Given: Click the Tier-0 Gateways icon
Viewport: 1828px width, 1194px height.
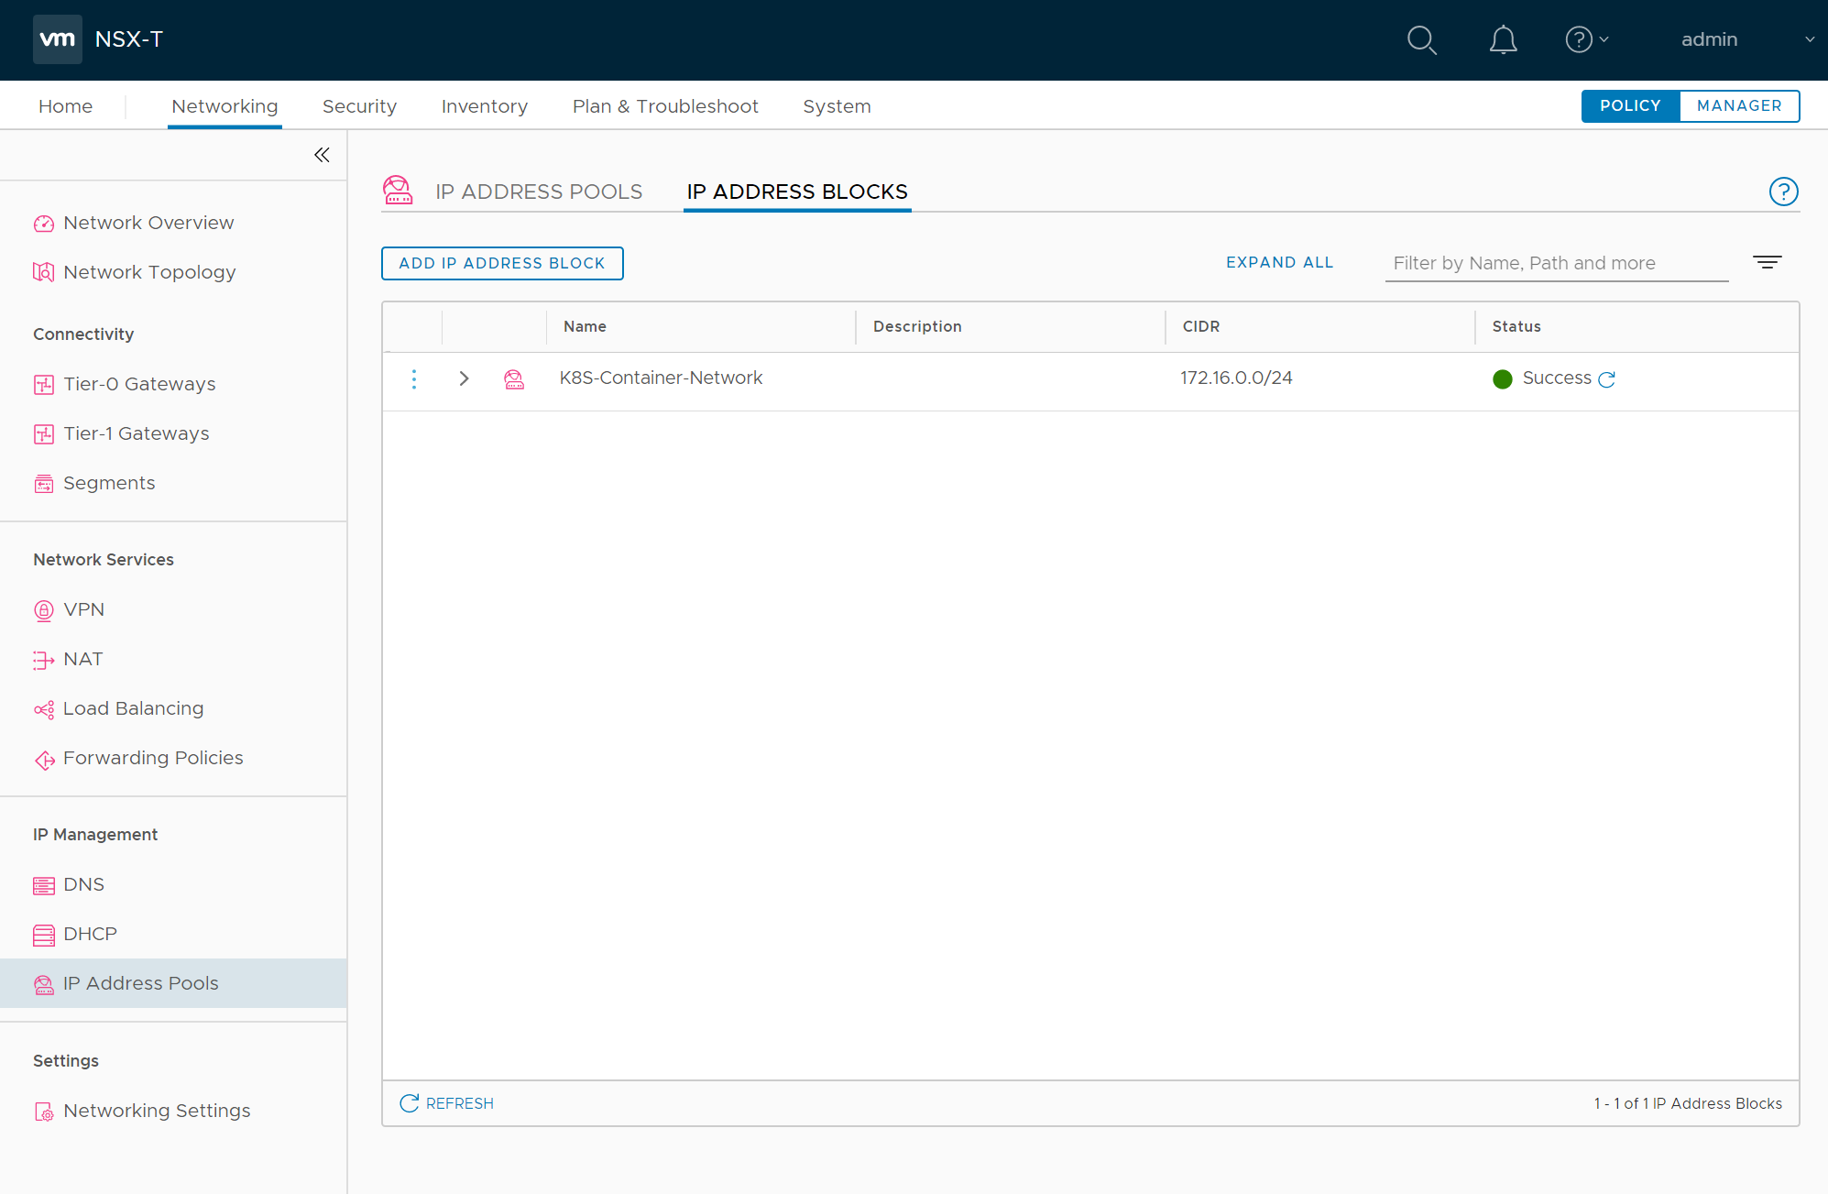Looking at the screenshot, I should [x=44, y=385].
